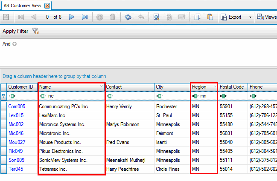The width and height of the screenshot is (277, 181).
Task: Click the Save icon in the toolbar
Action: coord(6,17)
